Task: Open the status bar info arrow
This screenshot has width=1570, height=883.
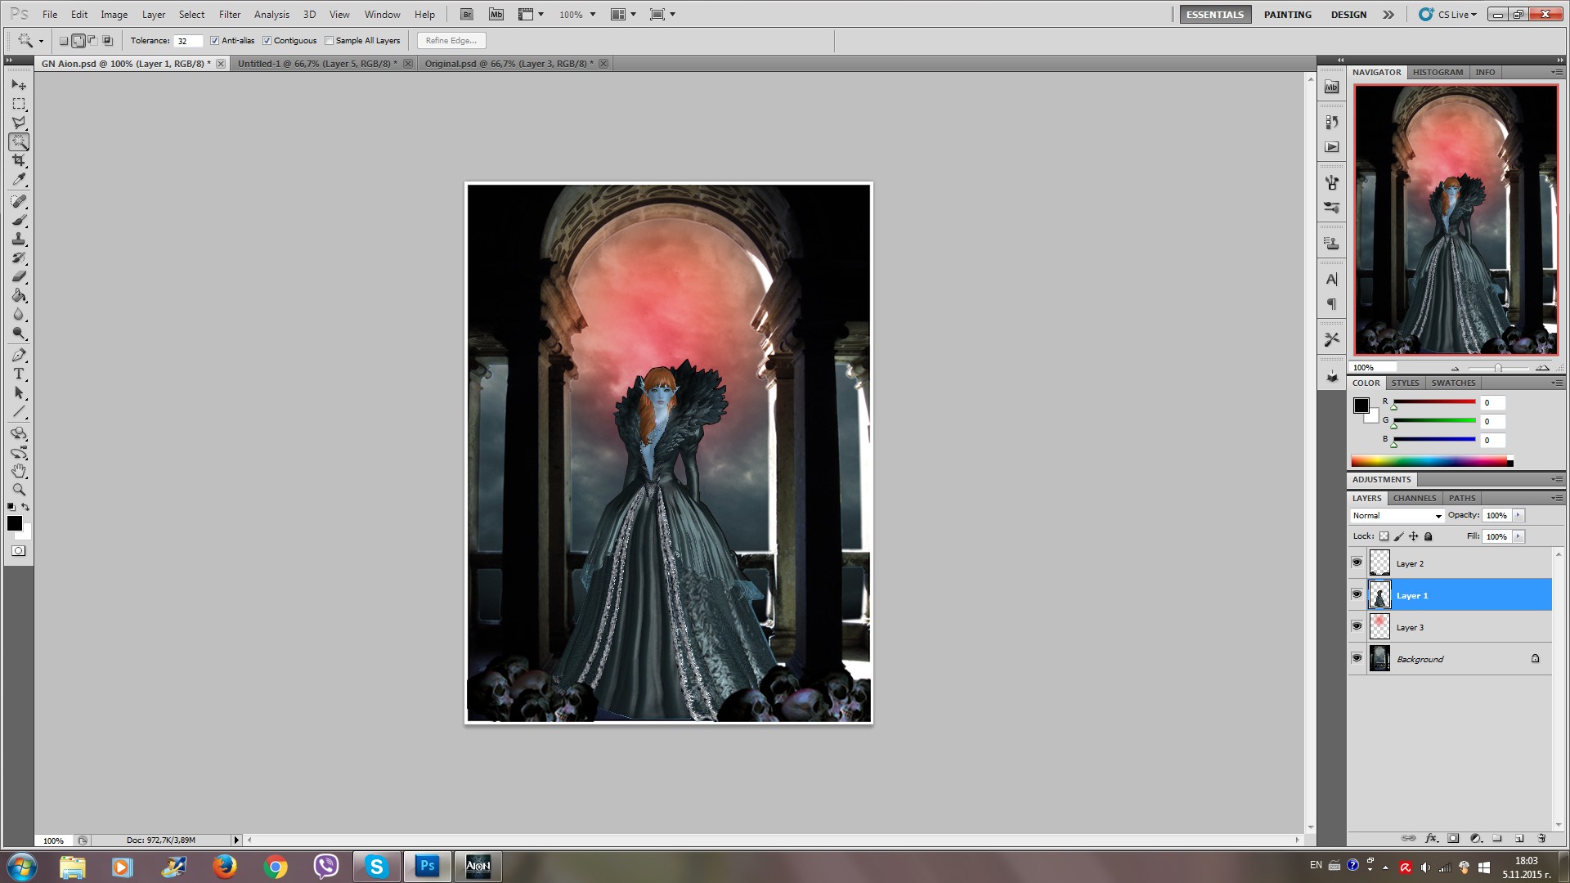Action: (x=236, y=840)
